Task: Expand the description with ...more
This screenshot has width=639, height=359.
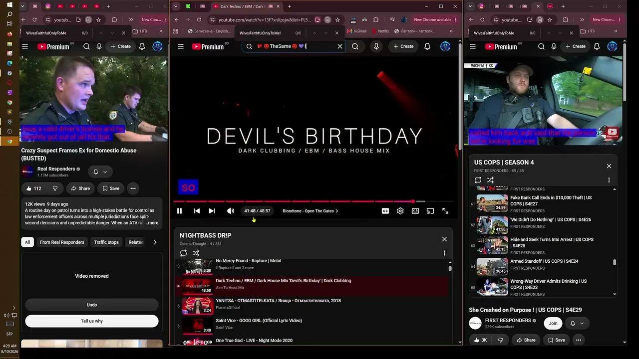Action: 151,223
